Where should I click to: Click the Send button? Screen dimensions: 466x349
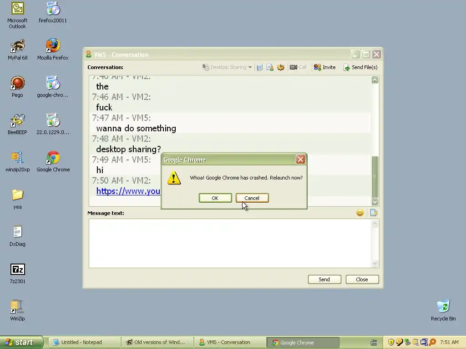point(324,279)
